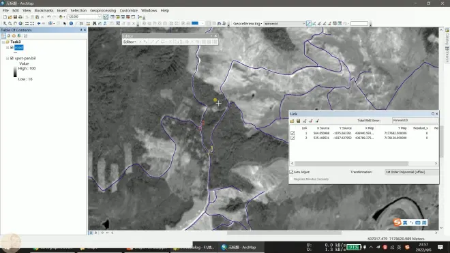Open the Help menu
The image size is (450, 253).
(165, 10)
